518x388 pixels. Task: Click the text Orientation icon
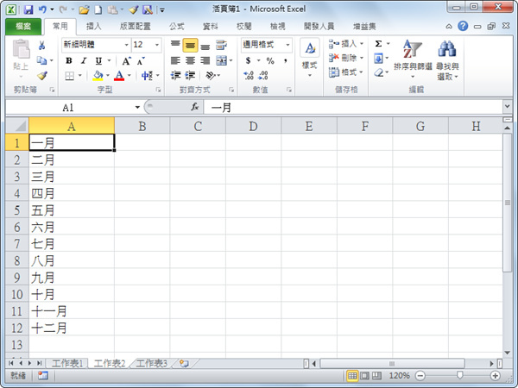click(211, 76)
